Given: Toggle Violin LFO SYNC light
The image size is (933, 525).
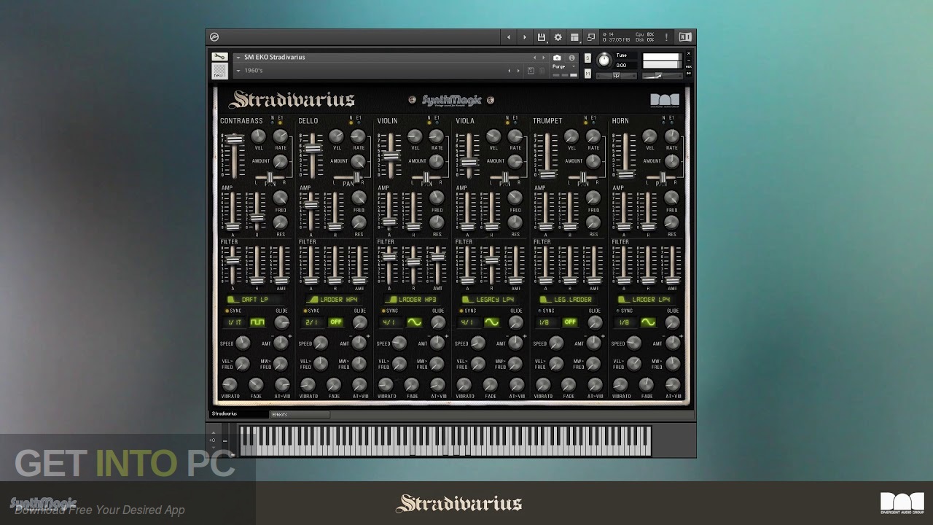Looking at the screenshot, I should tap(383, 311).
